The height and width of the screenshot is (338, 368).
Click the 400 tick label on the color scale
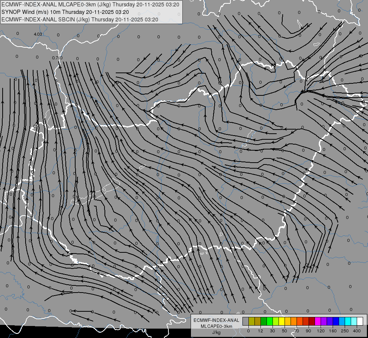click(x=357, y=331)
